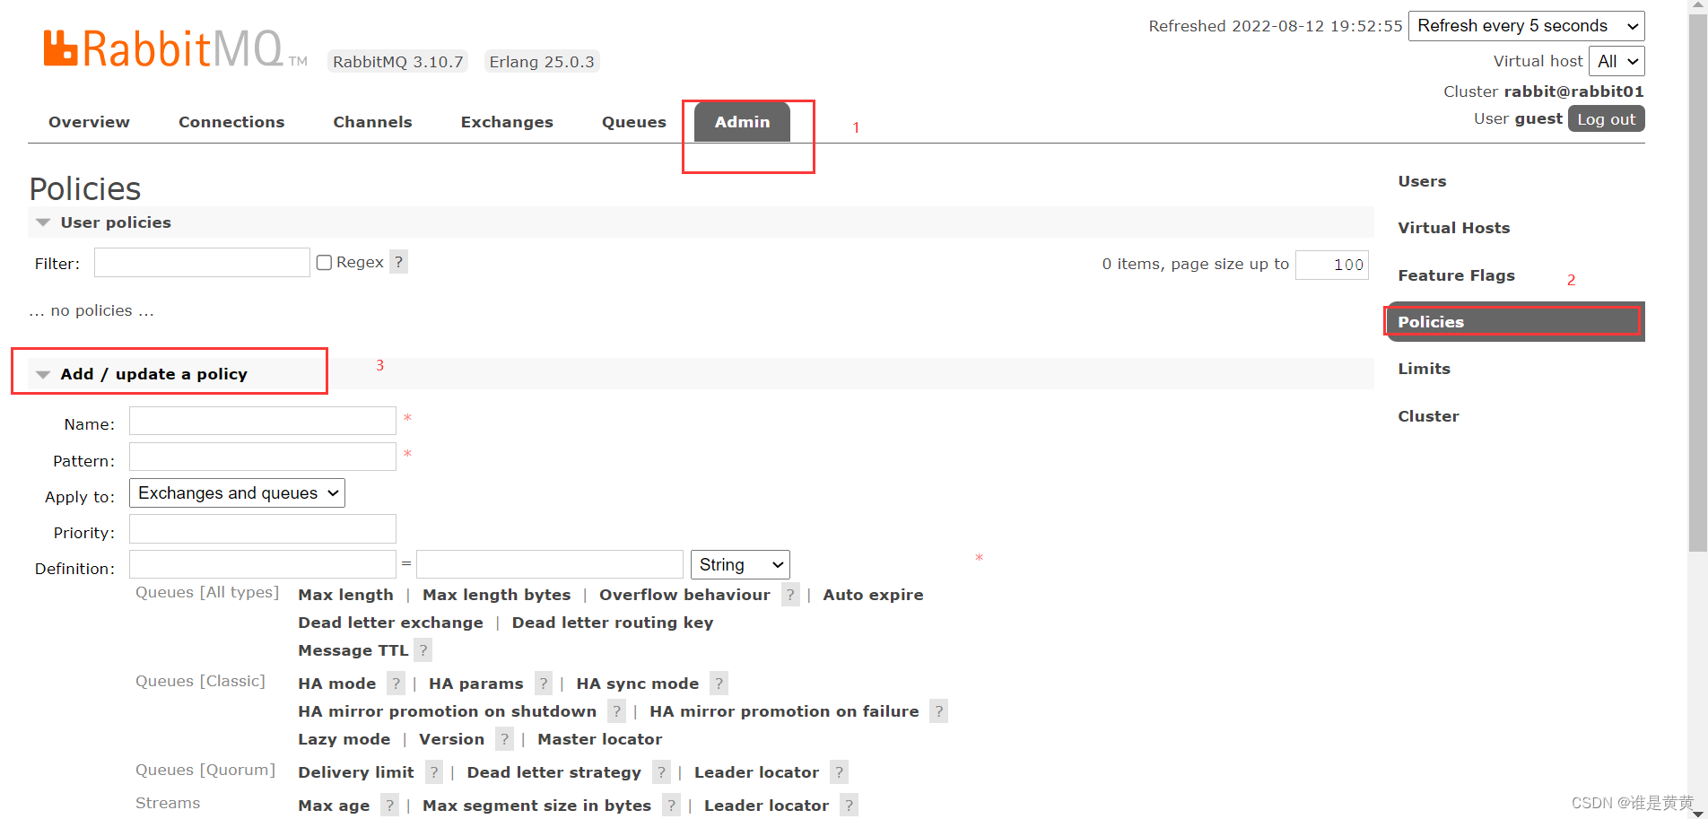Open help for Quorum Leader locator
1708x819 pixels.
(839, 772)
